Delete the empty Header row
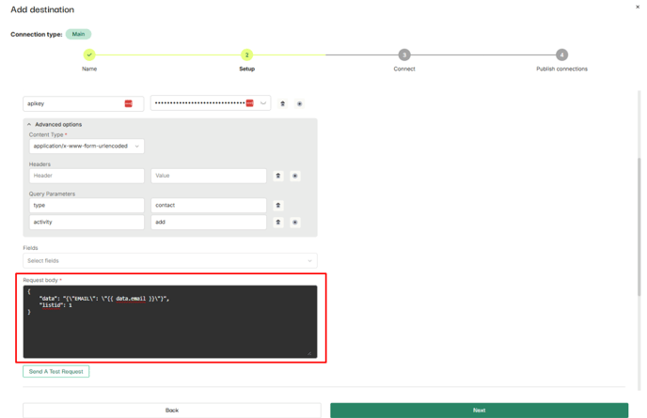 (278, 176)
